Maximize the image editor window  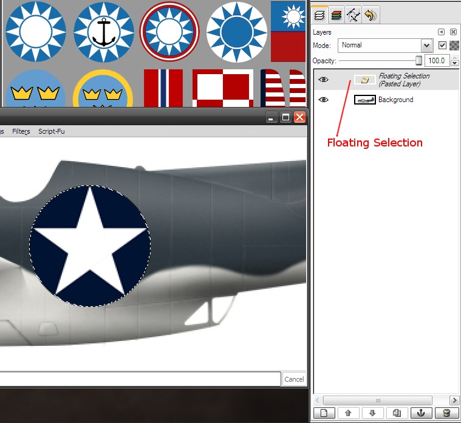coord(285,117)
